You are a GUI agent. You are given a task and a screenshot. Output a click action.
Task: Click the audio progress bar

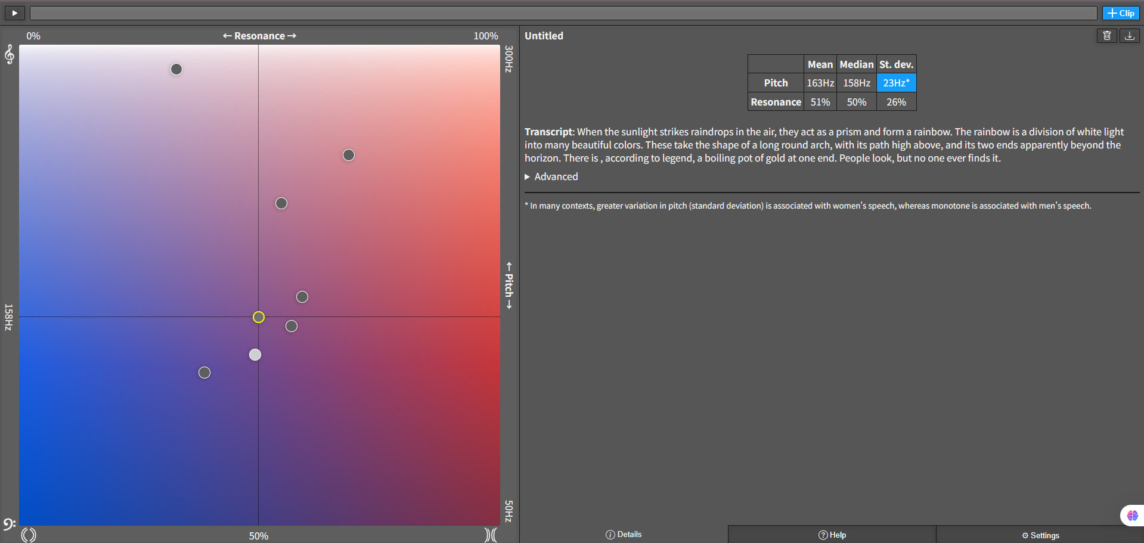563,13
